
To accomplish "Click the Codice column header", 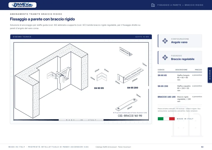I will click(x=161, y=70).
